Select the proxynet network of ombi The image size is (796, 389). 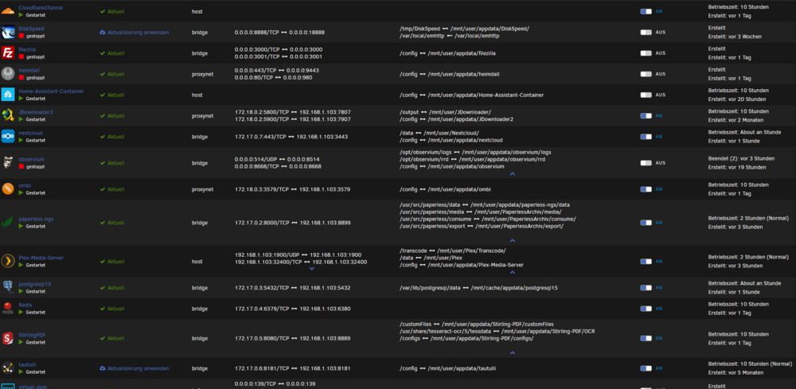[x=202, y=189]
